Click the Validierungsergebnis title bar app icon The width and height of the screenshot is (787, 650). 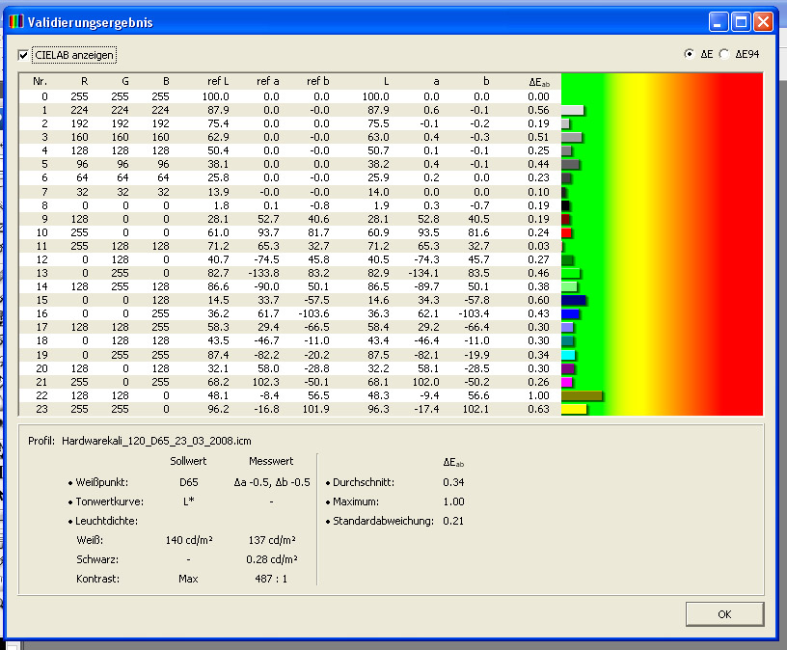click(16, 21)
